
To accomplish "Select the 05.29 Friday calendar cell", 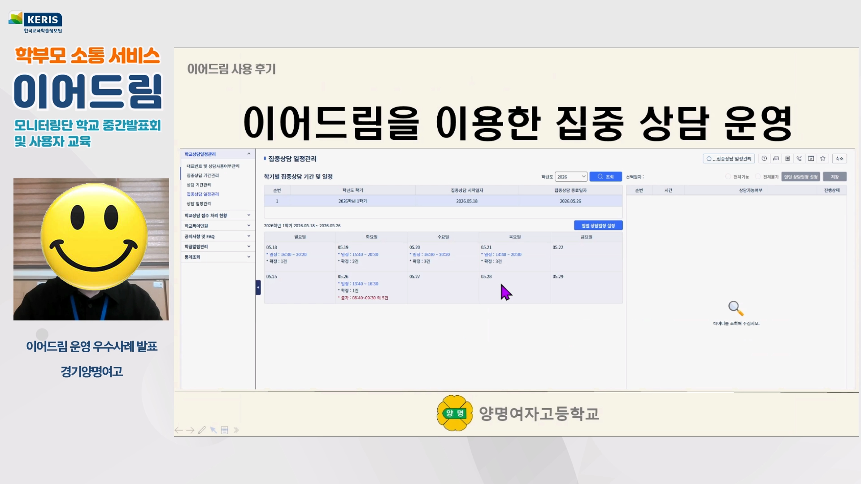I will click(587, 287).
